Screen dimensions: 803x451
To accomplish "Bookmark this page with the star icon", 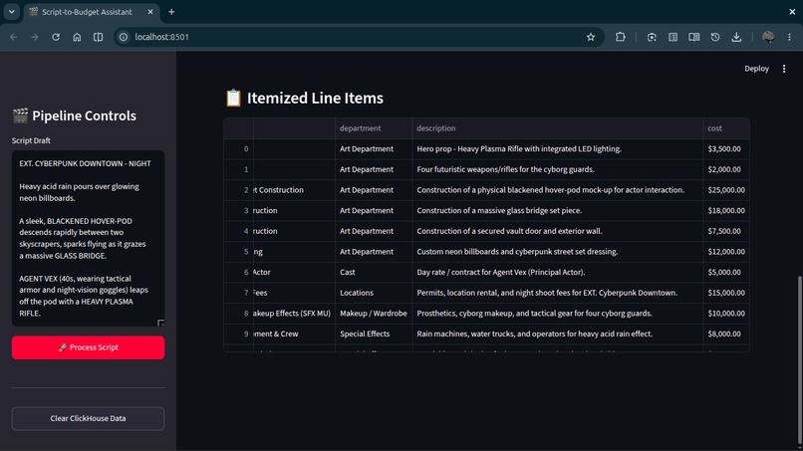I will point(591,37).
